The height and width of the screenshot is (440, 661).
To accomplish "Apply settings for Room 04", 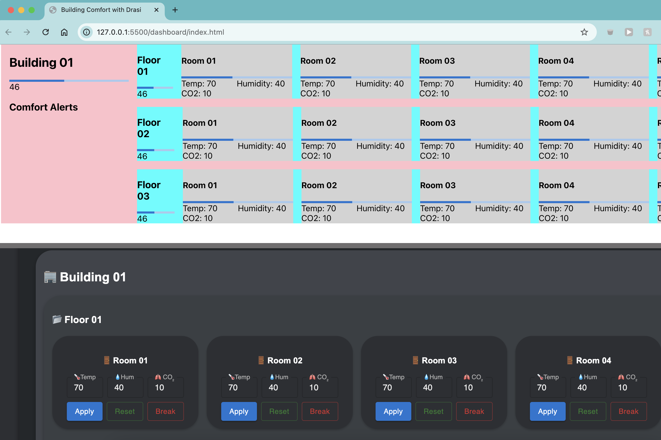I will point(548,411).
